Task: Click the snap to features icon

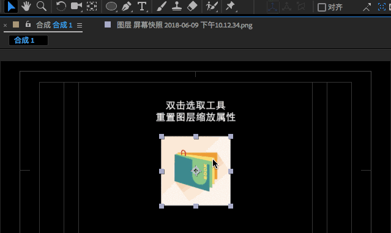Action: coord(382,7)
